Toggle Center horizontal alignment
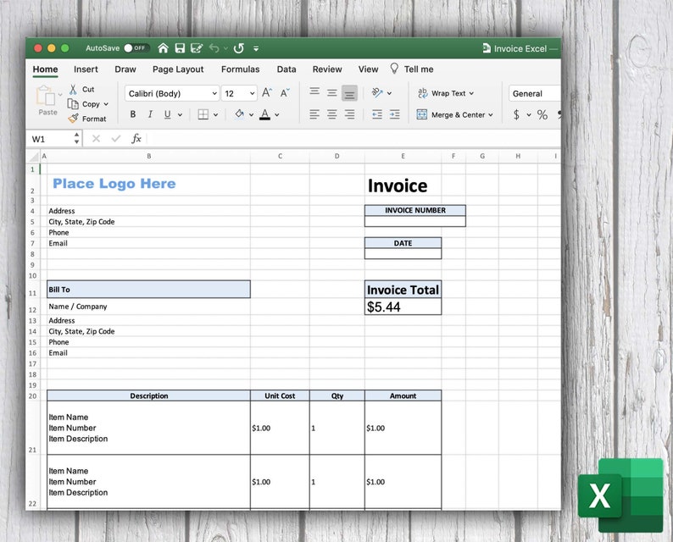Viewport: 673px width, 542px height. pyautogui.click(x=331, y=114)
